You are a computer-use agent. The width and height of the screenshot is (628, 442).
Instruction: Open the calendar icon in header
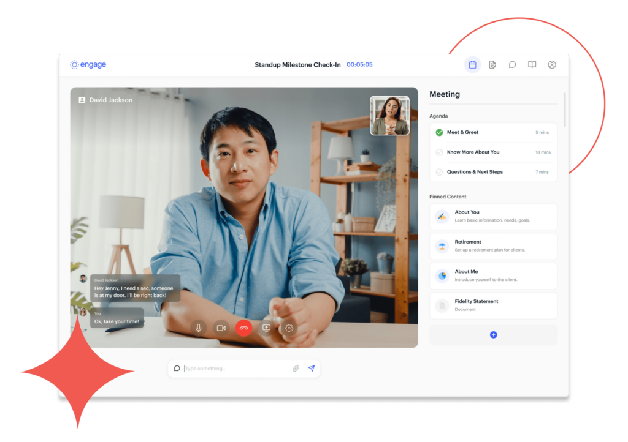coord(472,65)
